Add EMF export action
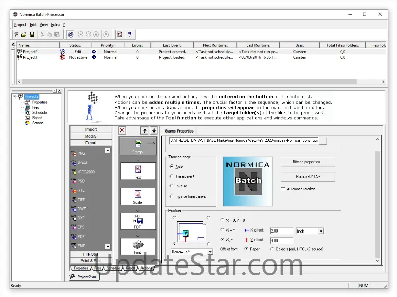 pyautogui.click(x=78, y=246)
